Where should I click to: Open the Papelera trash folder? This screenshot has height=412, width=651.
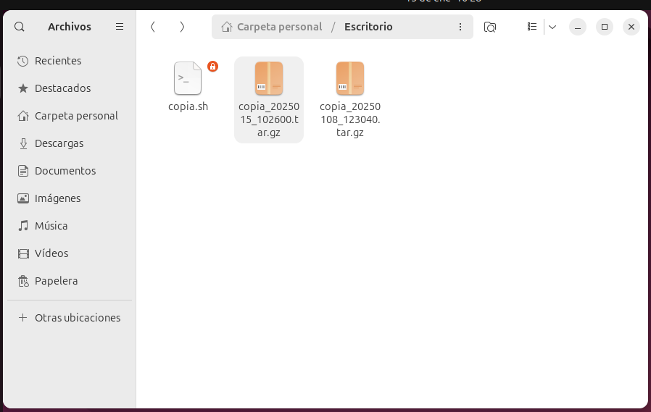point(56,281)
